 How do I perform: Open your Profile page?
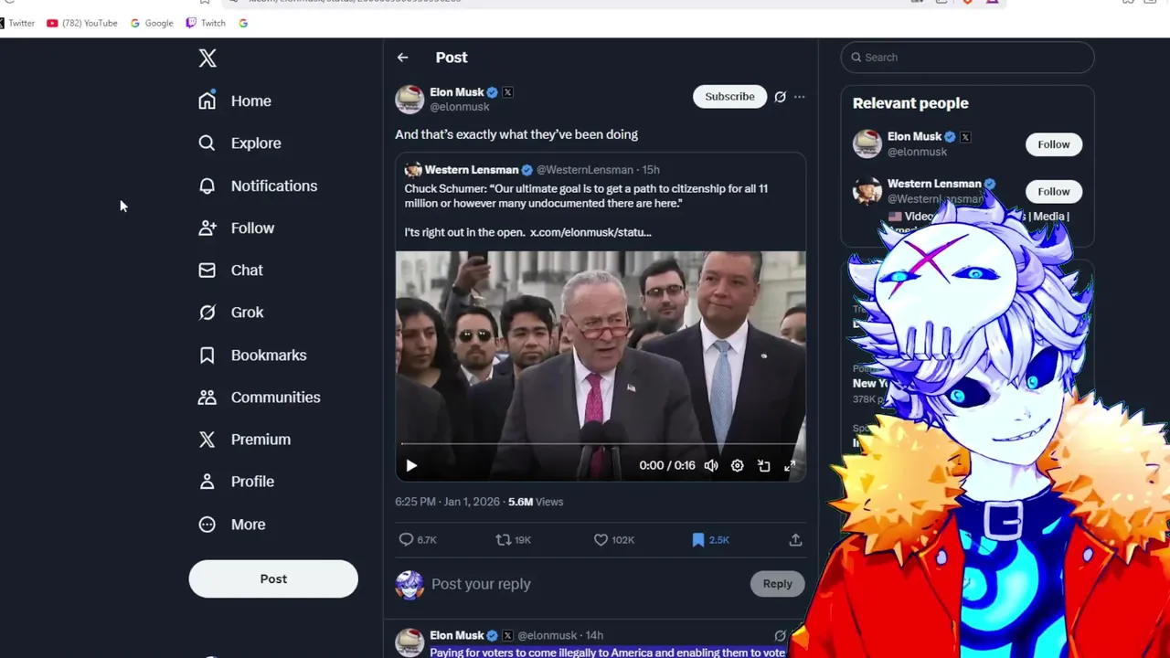pyautogui.click(x=236, y=482)
